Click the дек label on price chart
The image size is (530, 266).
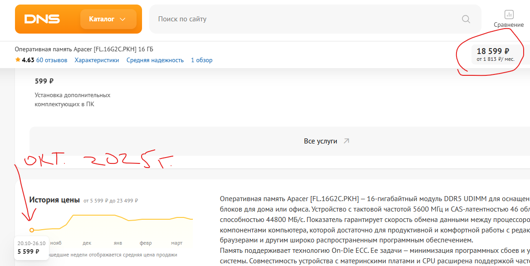click(x=87, y=243)
